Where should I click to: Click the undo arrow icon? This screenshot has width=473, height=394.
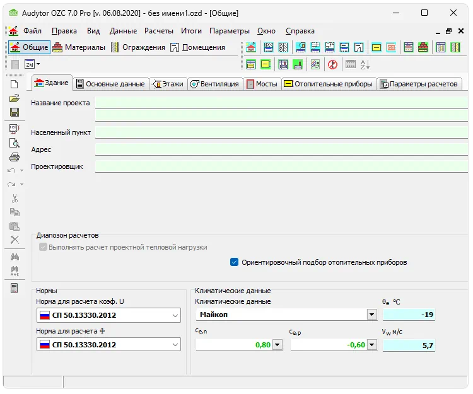[11, 171]
